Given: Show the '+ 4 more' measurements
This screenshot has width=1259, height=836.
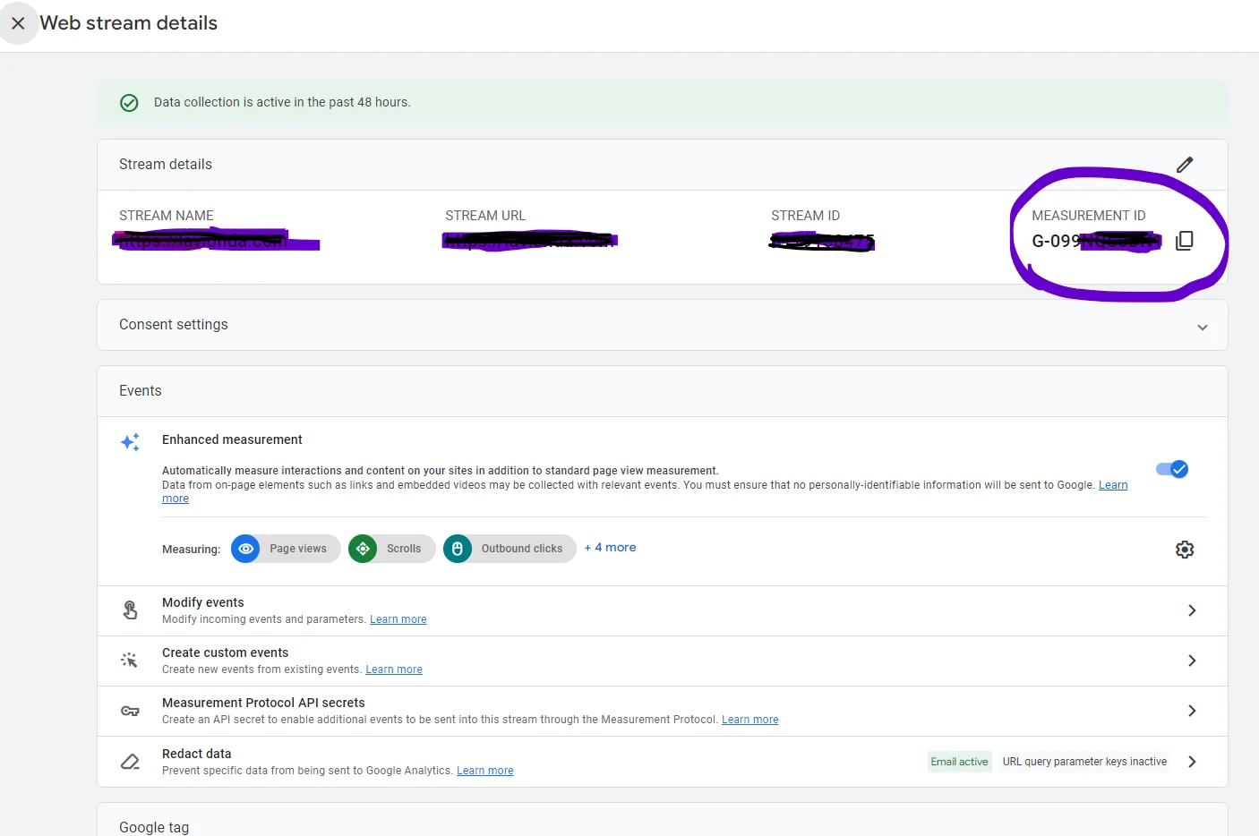Looking at the screenshot, I should pos(611,548).
